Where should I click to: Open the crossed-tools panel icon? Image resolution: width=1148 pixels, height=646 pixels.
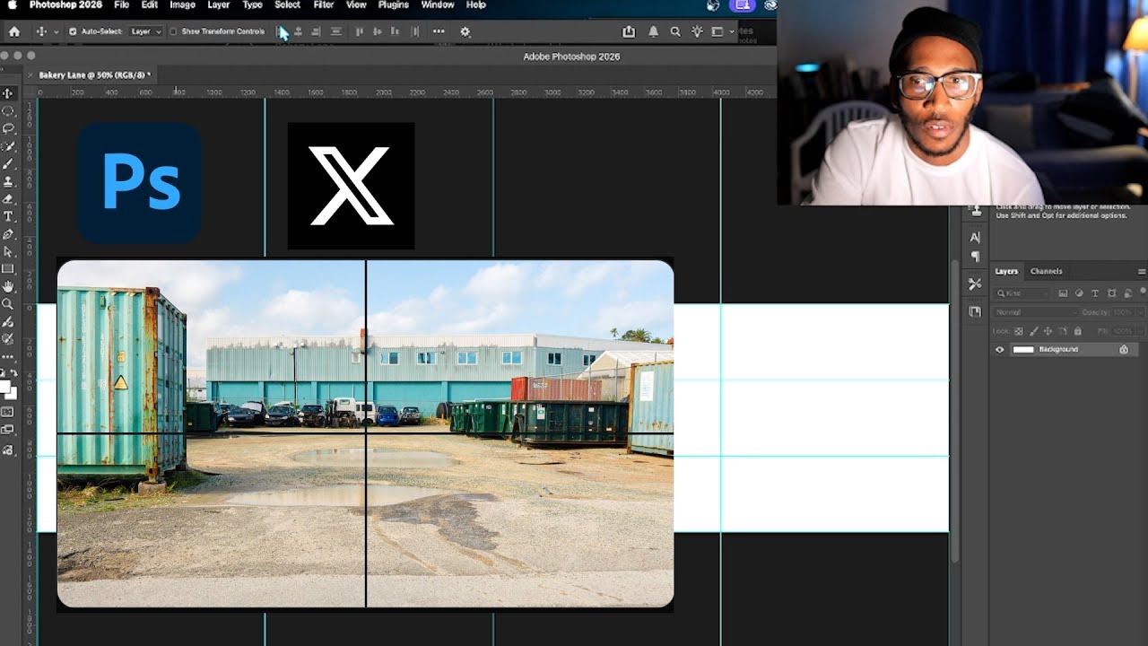click(975, 284)
